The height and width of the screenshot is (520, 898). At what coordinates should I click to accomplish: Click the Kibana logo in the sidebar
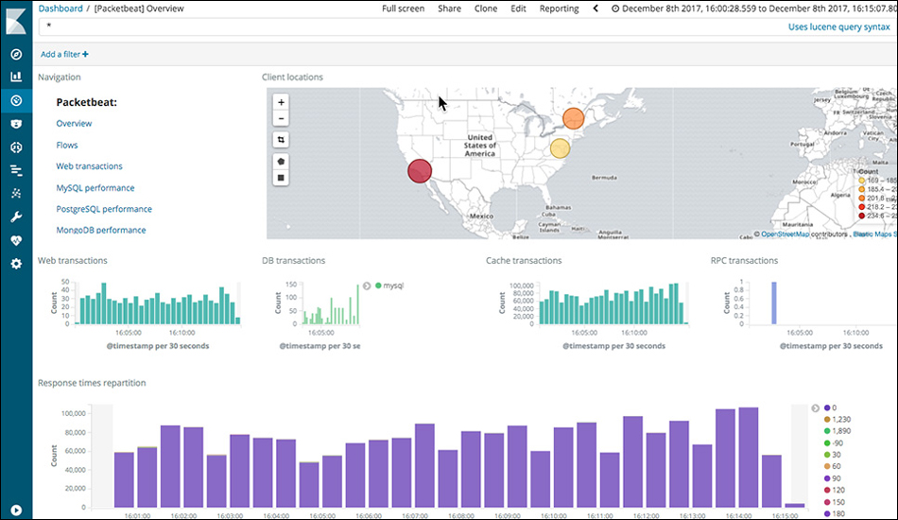point(16,21)
